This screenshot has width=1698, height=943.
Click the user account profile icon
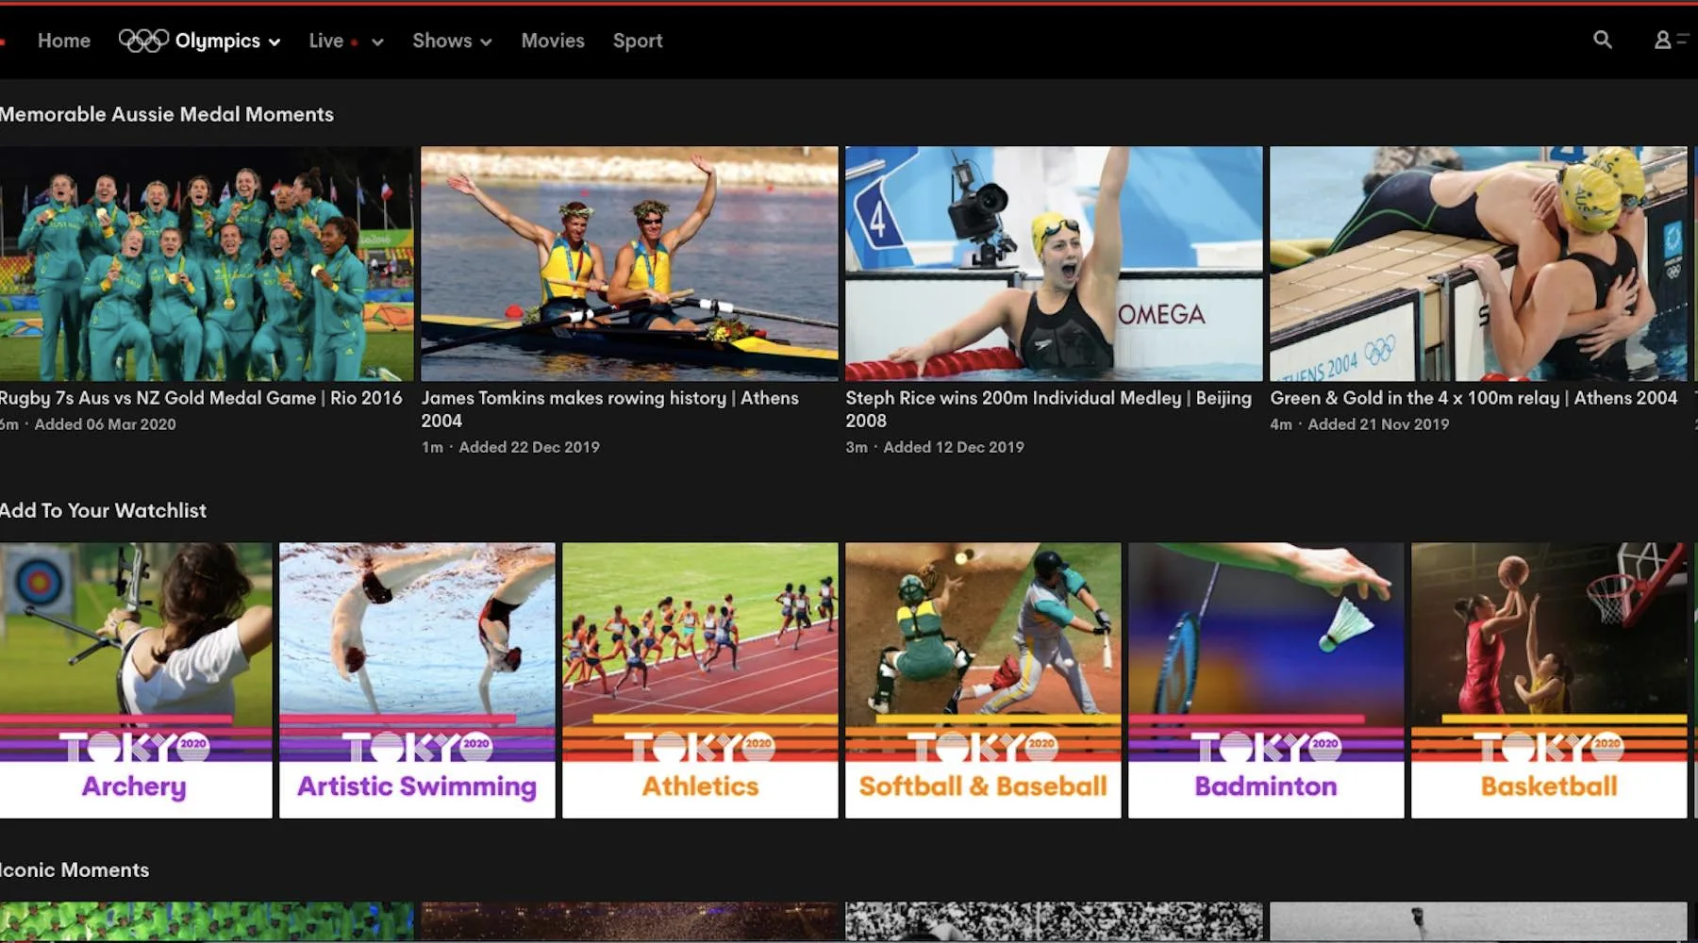tap(1662, 40)
